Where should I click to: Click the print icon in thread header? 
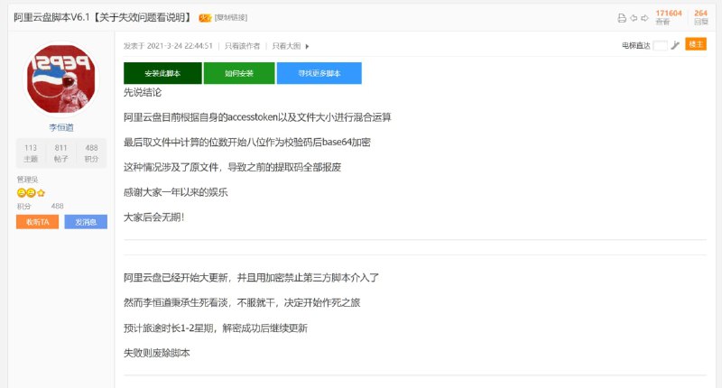tap(622, 18)
